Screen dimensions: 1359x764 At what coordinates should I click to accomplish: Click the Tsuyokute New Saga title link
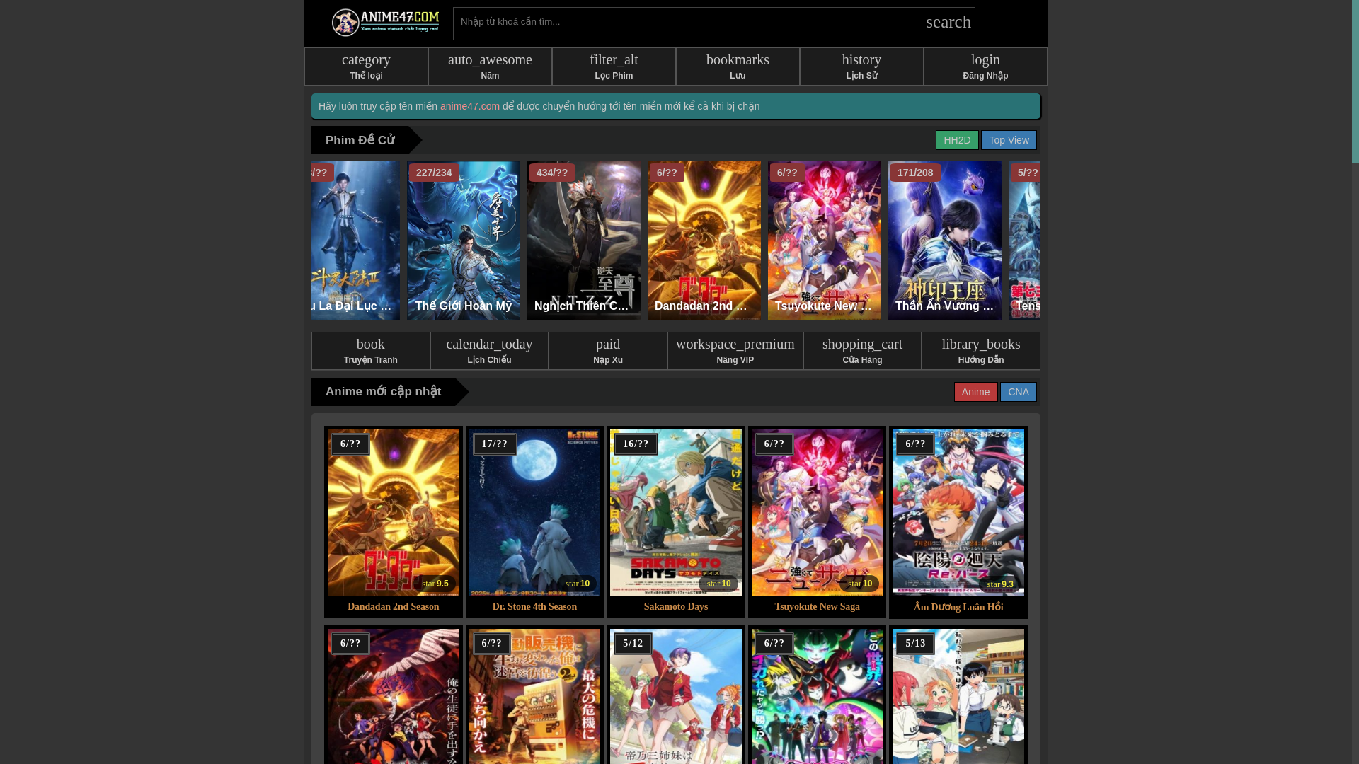[x=817, y=607]
